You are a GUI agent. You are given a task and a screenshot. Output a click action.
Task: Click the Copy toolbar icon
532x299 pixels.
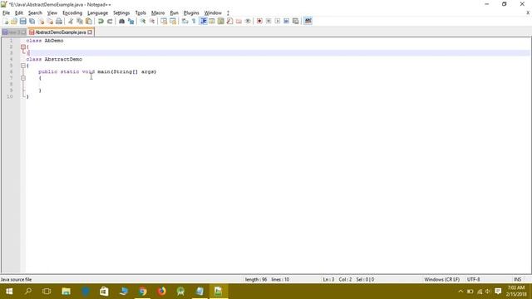tap(80, 21)
